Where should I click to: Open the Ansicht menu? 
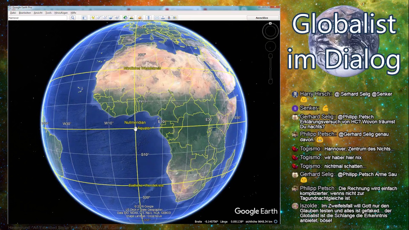[38, 13]
